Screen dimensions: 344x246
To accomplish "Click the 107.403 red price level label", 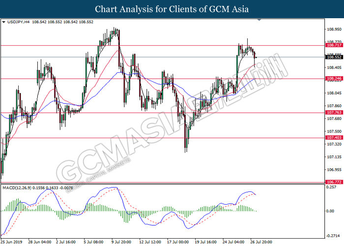I will coord(334,138).
